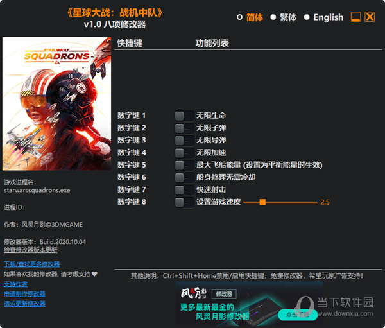The image size is (385, 328).
Task: Click the 功能列表 column header
Action: [212, 43]
